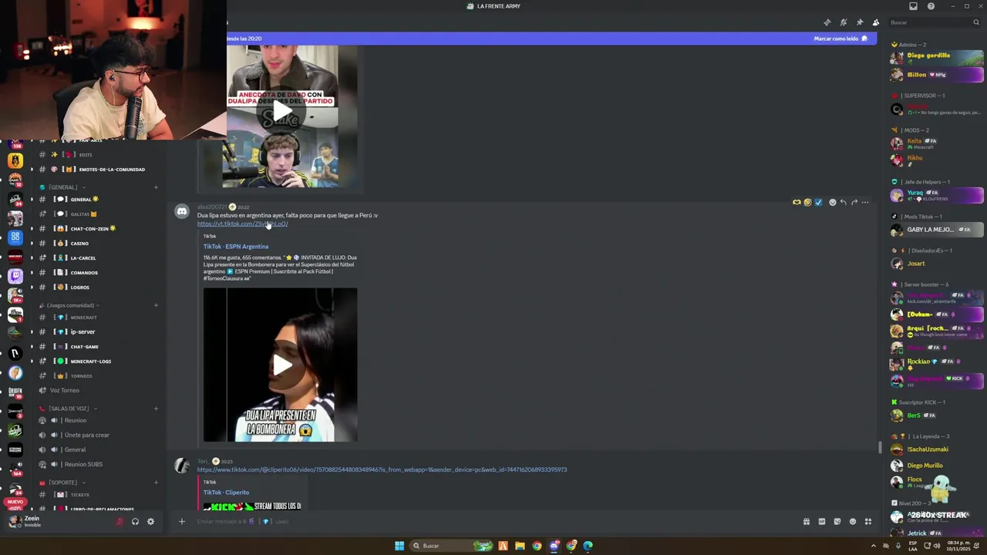Add channel to [GENERAL] category plus icon
987x555 pixels.
[x=156, y=187]
